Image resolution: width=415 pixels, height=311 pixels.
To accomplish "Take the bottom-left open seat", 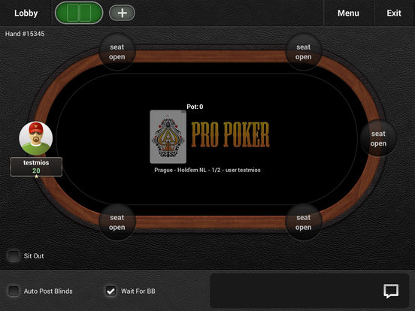I will pyautogui.click(x=117, y=222).
